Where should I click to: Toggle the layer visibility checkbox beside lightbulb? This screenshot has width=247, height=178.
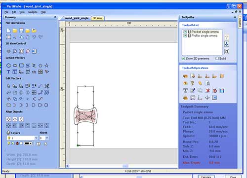tap(13, 143)
